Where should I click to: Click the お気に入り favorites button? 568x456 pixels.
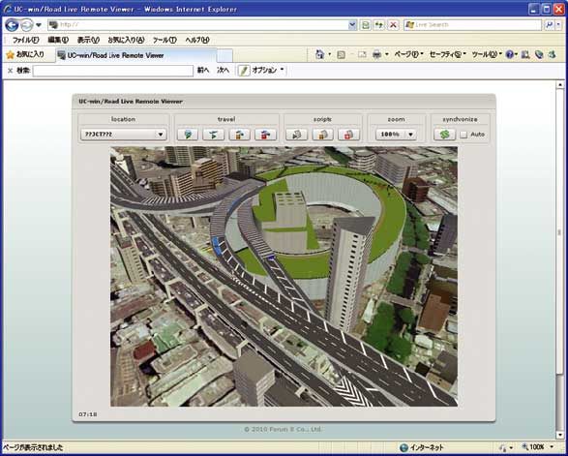[x=25, y=55]
